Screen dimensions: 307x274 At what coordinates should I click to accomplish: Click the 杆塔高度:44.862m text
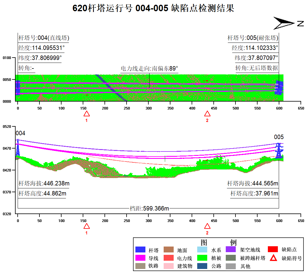42,193
